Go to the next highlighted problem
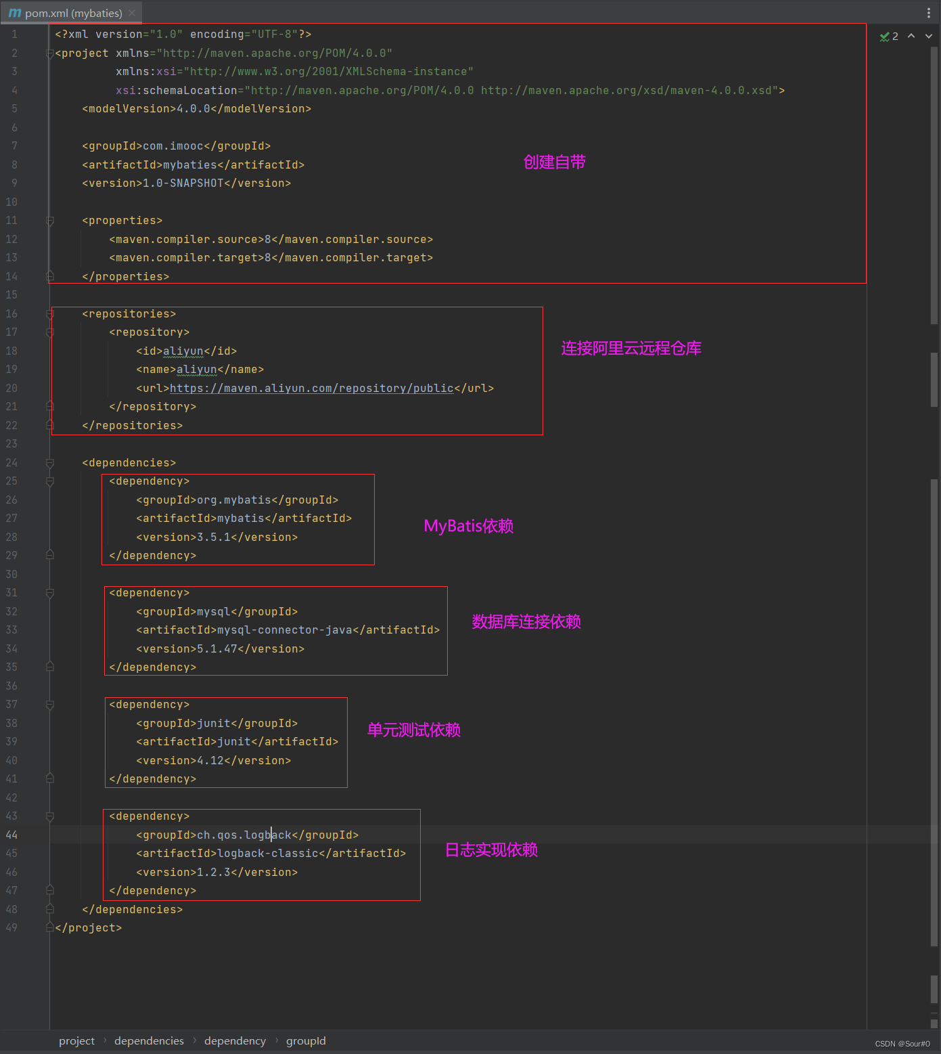 tap(929, 36)
